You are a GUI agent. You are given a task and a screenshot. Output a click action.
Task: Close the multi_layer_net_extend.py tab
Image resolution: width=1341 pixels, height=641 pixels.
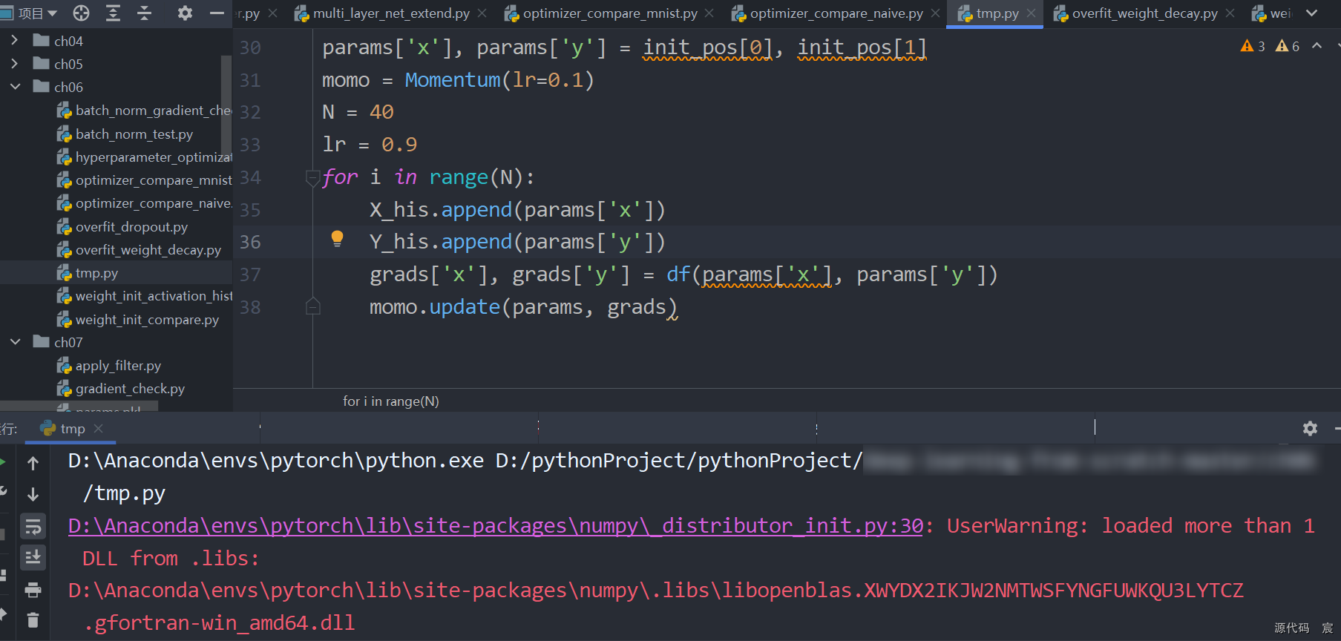point(482,13)
